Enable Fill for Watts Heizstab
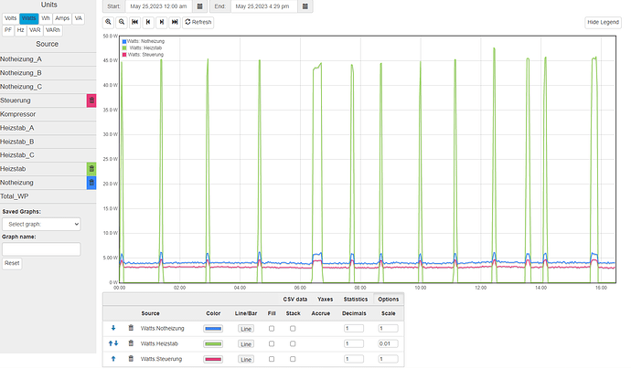 (272, 343)
